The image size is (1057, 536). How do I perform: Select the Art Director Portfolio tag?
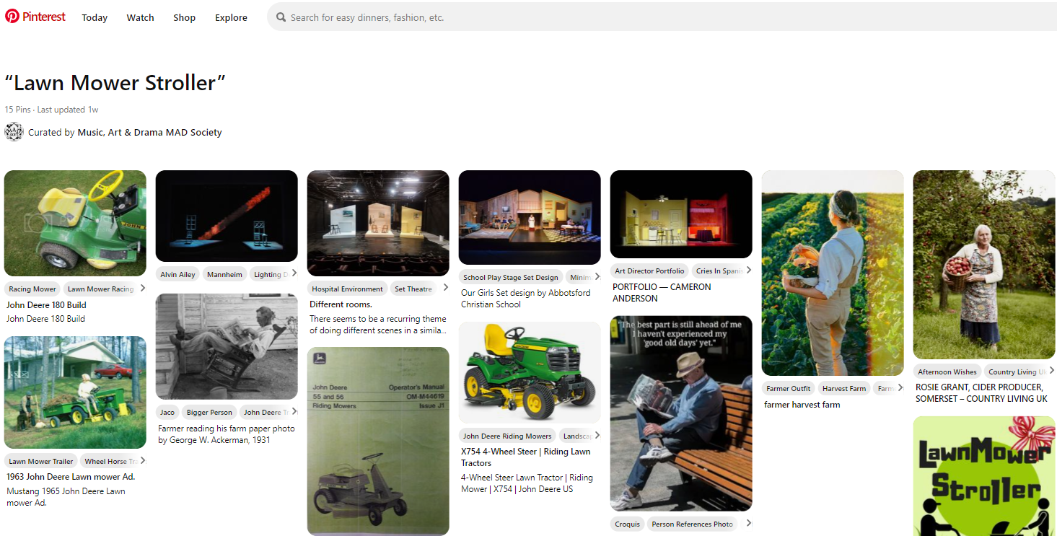(649, 271)
